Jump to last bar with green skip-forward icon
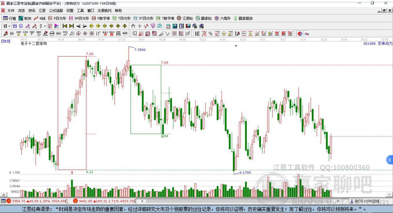Screen dimensions: 393x213 tap(71, 26)
